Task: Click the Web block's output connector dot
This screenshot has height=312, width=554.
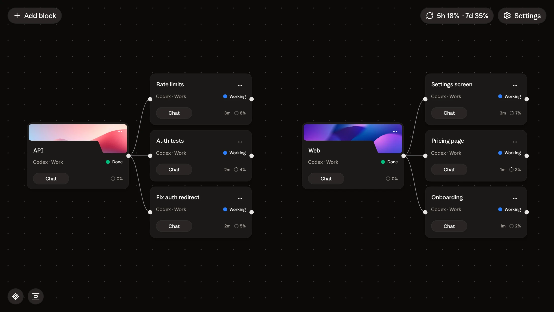Action: 403,156
